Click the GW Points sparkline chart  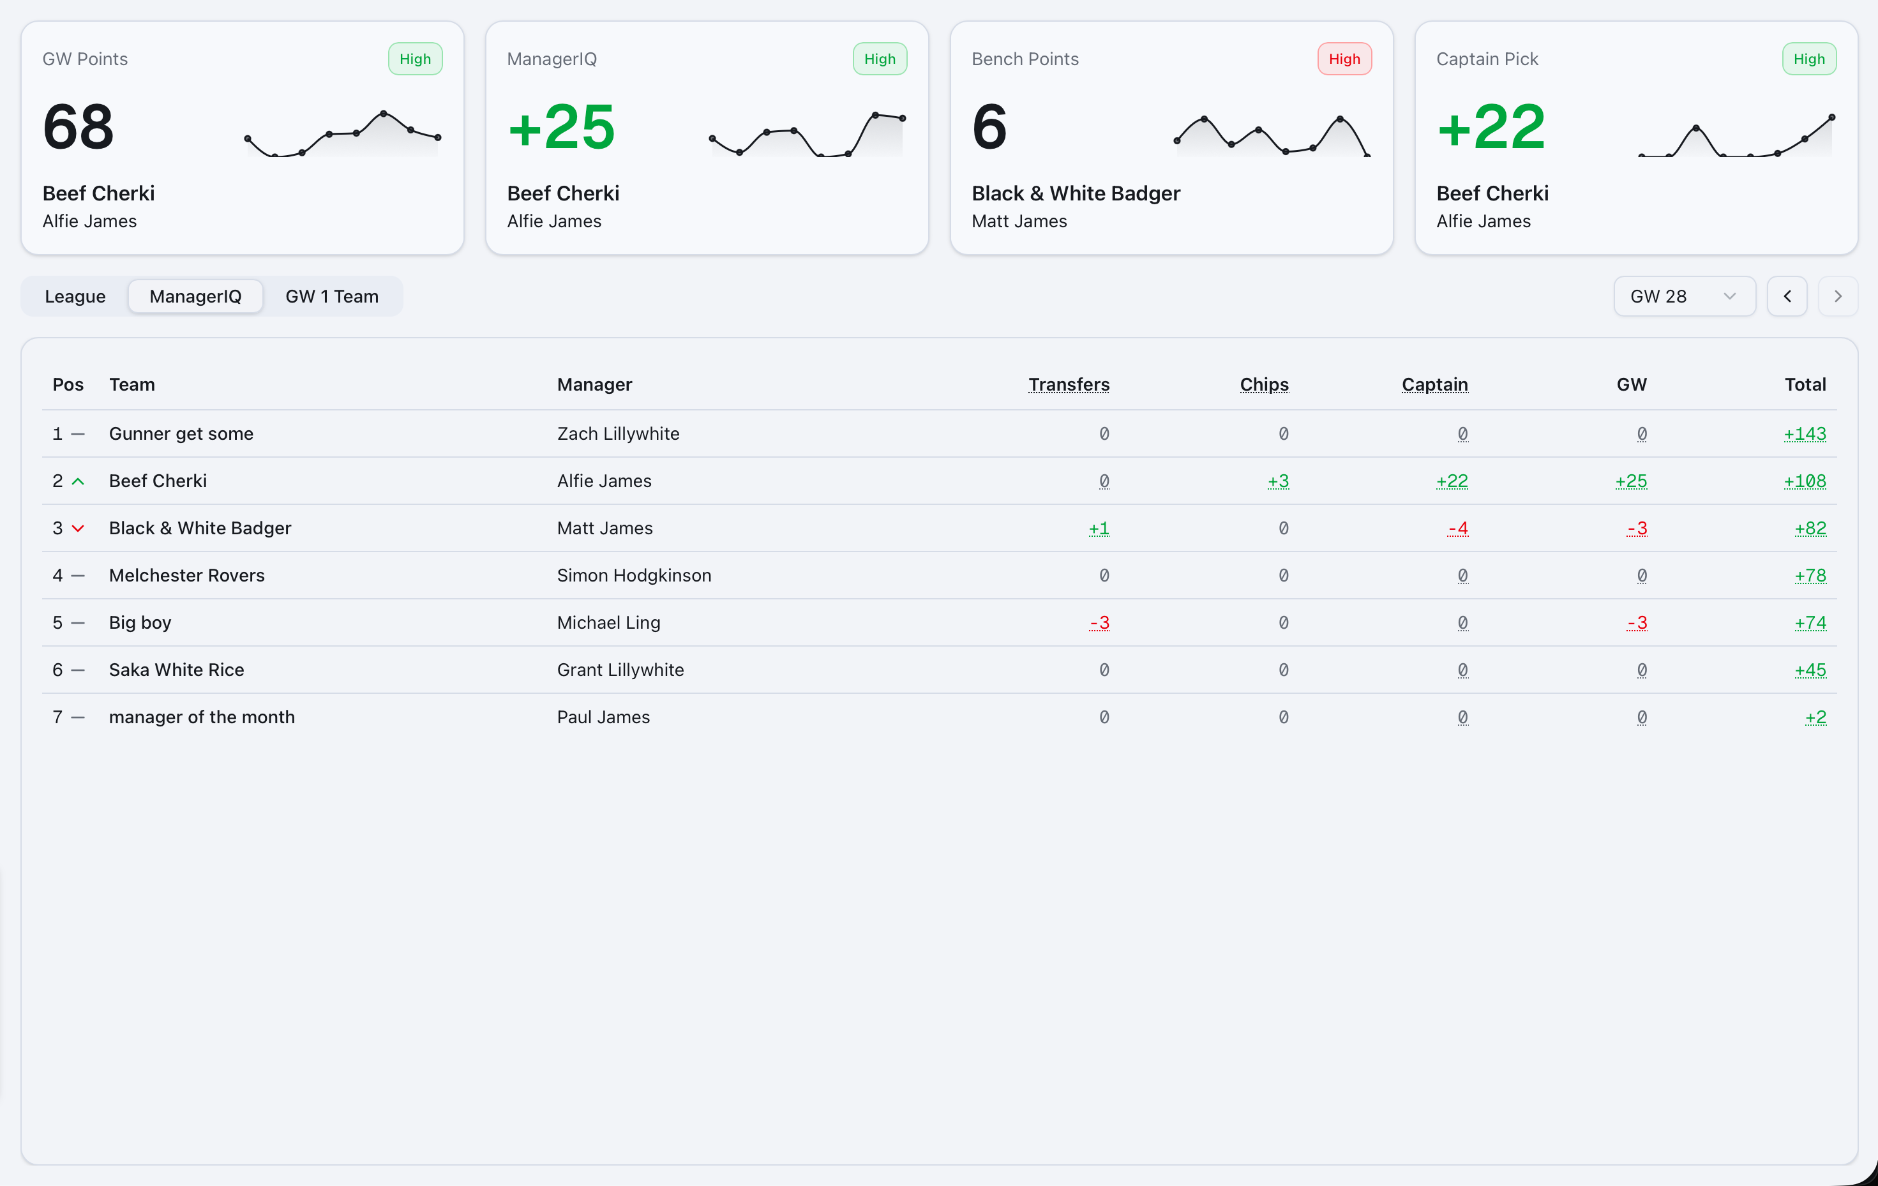click(343, 137)
